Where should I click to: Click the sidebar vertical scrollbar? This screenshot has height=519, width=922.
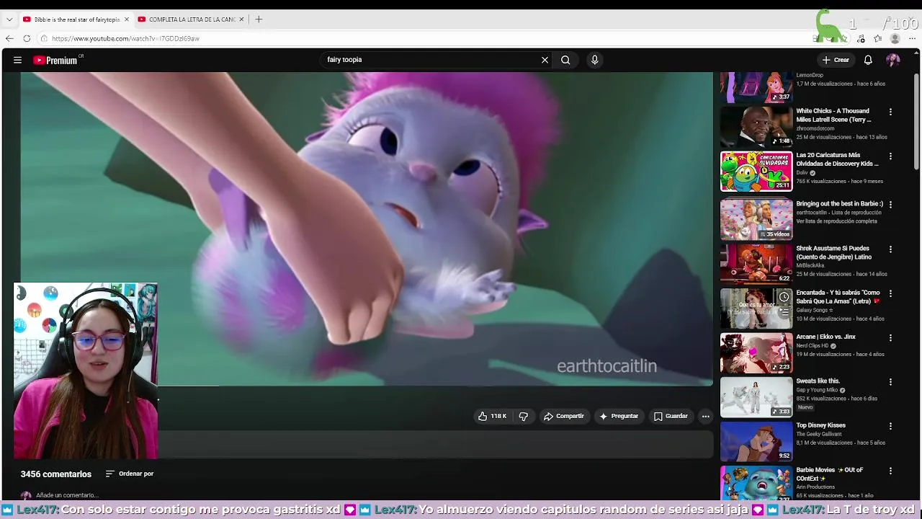[917, 123]
